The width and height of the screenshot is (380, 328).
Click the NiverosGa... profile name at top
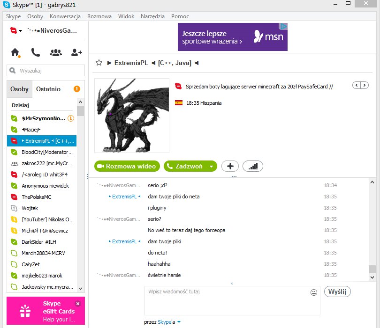coord(52,31)
